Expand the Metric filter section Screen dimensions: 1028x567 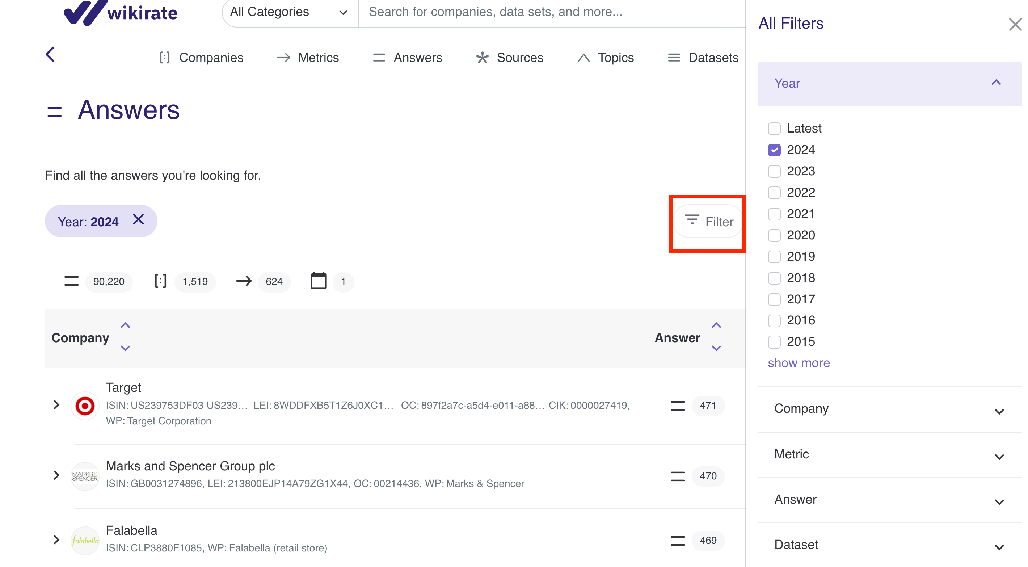[889, 454]
